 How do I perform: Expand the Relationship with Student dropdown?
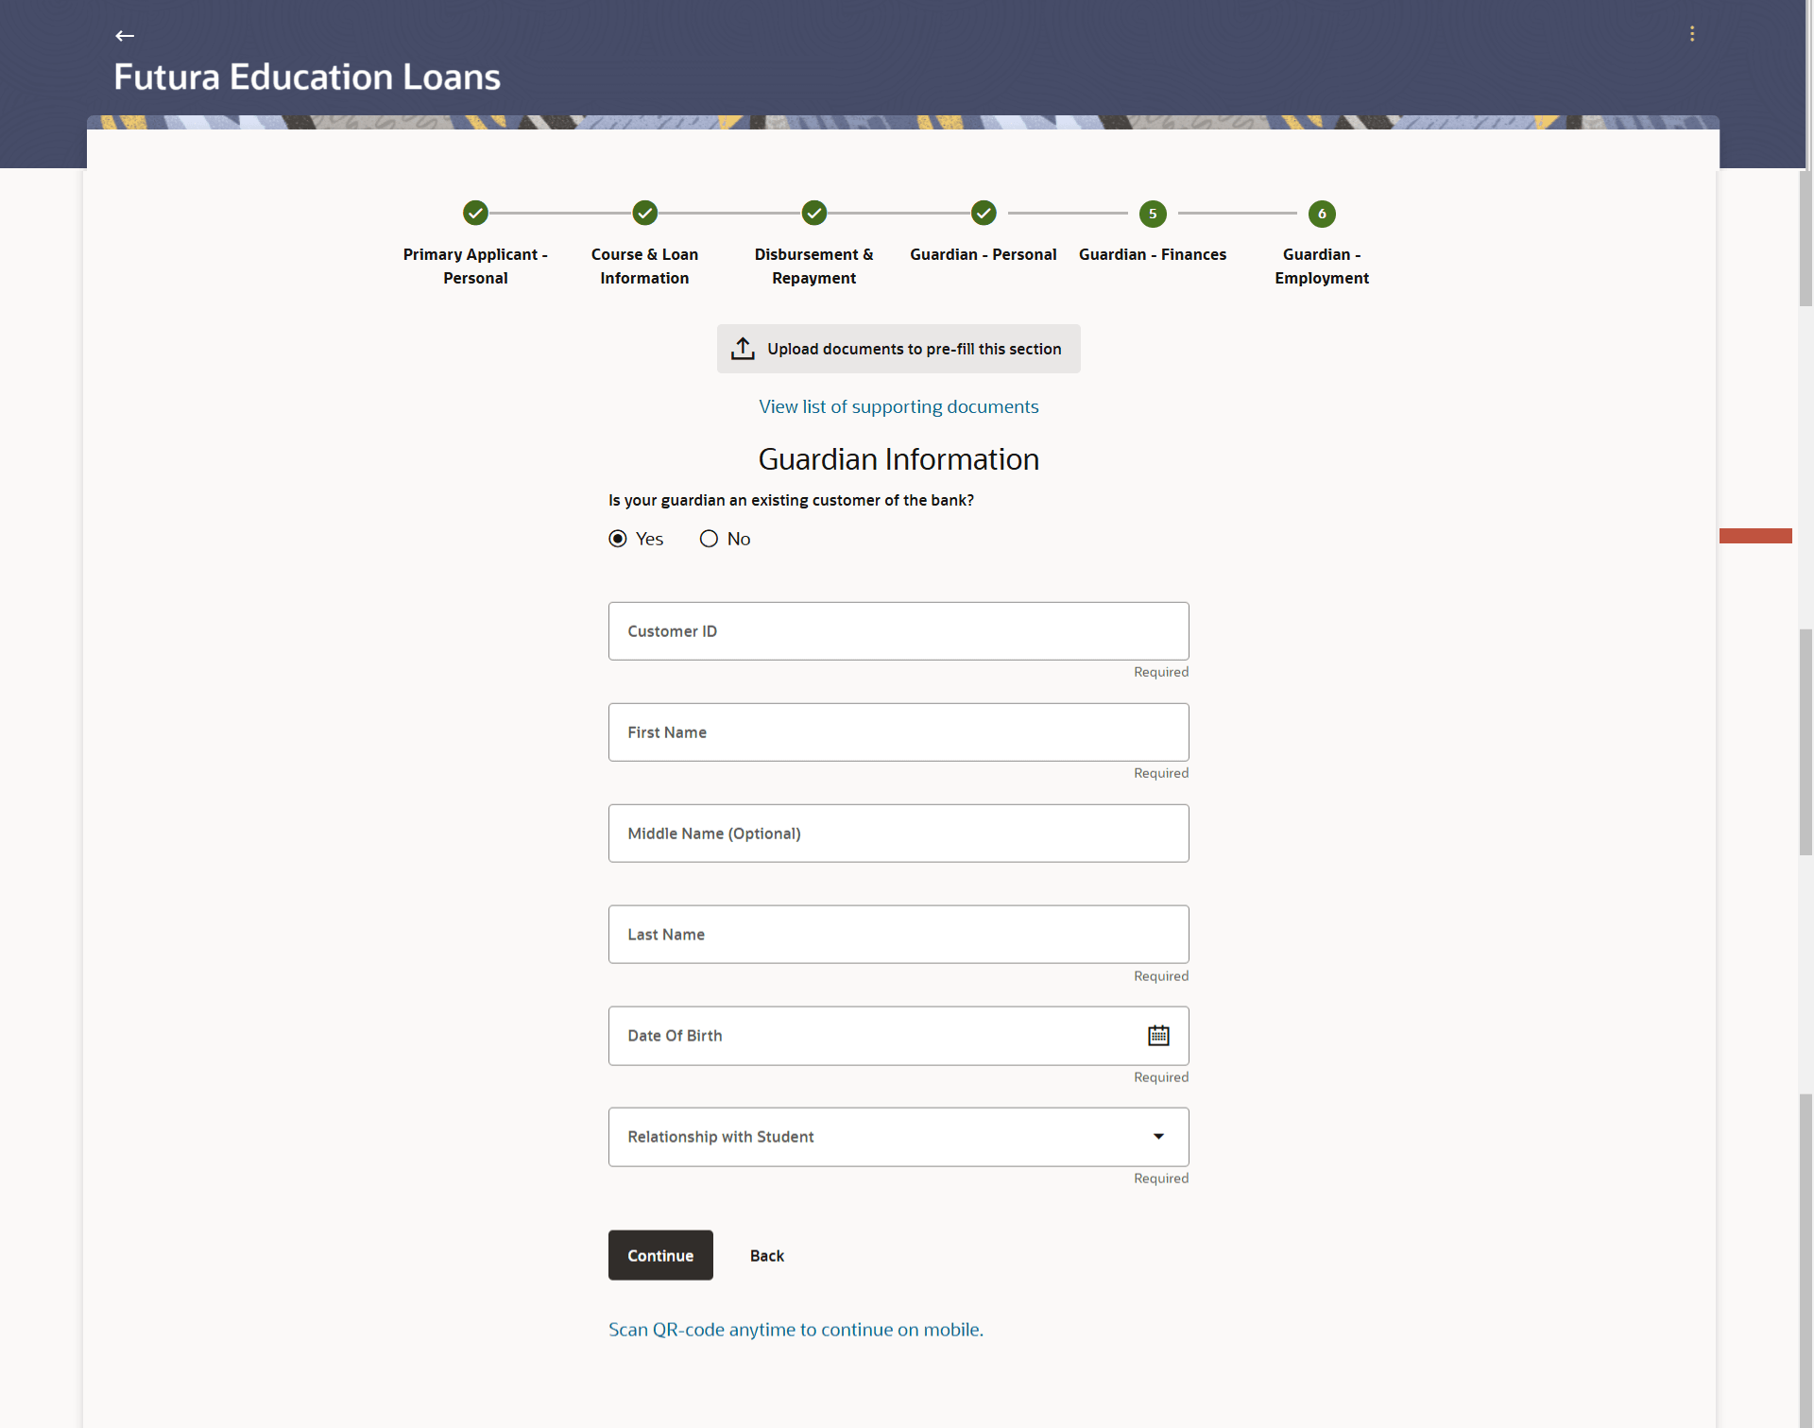coord(1157,1137)
